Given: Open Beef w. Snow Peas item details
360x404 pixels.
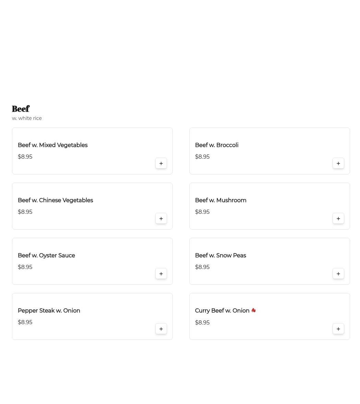Looking at the screenshot, I should coord(269,261).
